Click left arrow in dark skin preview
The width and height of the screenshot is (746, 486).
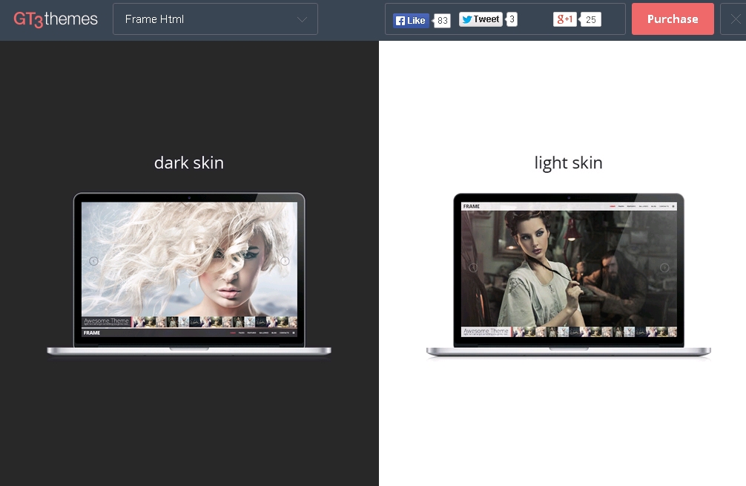[93, 261]
